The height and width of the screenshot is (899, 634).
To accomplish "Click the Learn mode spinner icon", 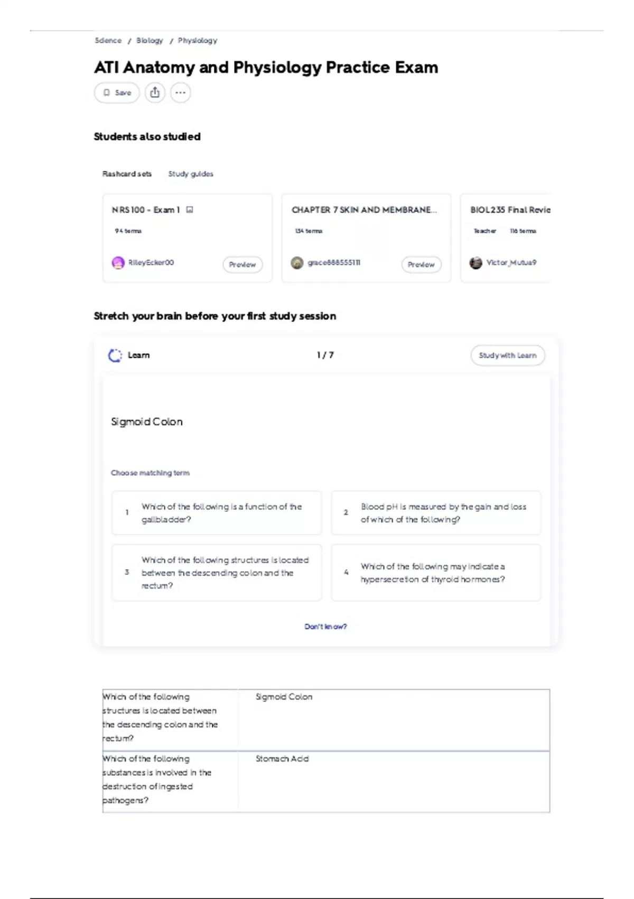I will (x=115, y=355).
